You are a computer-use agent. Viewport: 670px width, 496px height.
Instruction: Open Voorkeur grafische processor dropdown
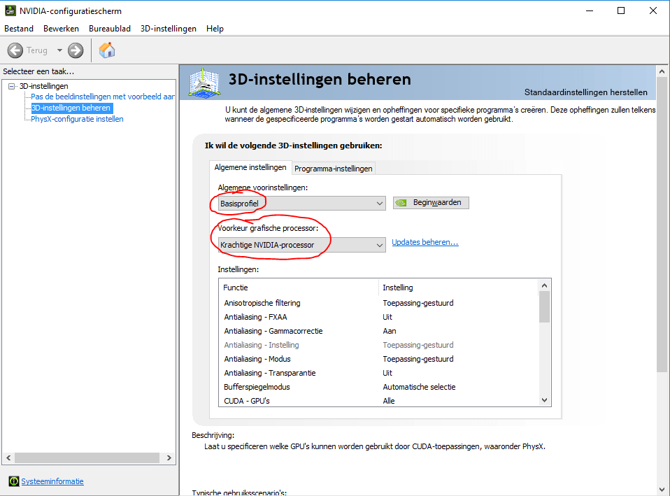301,245
